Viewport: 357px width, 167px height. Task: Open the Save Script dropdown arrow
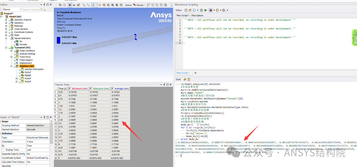pos(198,10)
